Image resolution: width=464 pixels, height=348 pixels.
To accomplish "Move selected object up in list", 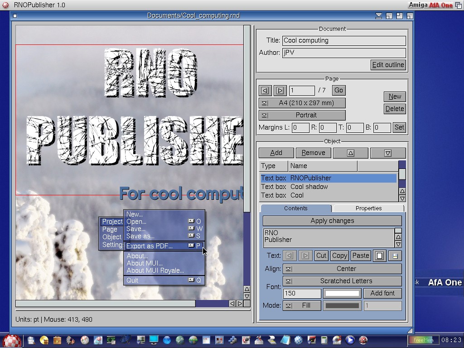I will pos(350,153).
